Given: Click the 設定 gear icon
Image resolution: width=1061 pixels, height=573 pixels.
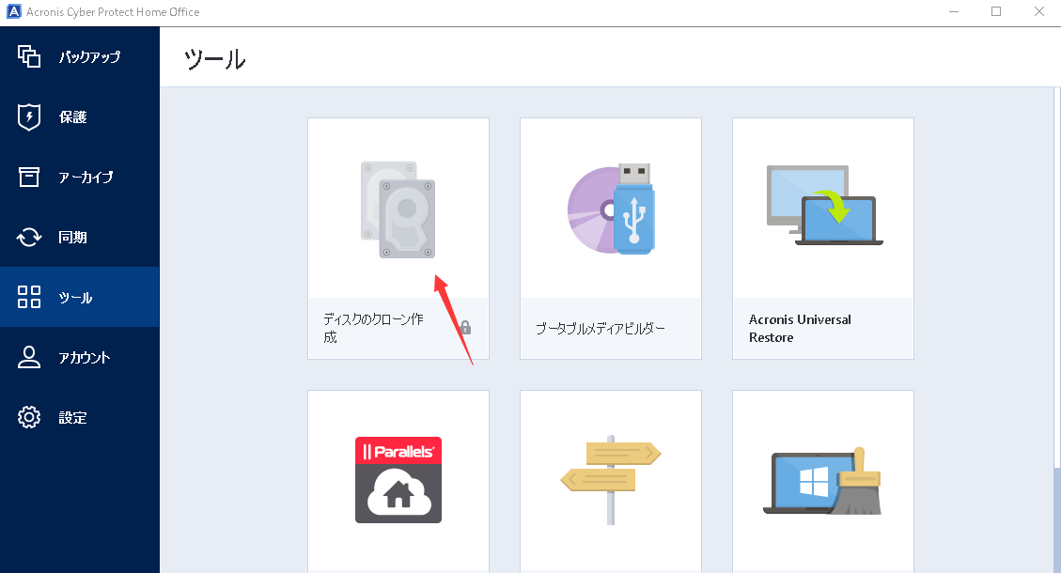Looking at the screenshot, I should click(28, 417).
